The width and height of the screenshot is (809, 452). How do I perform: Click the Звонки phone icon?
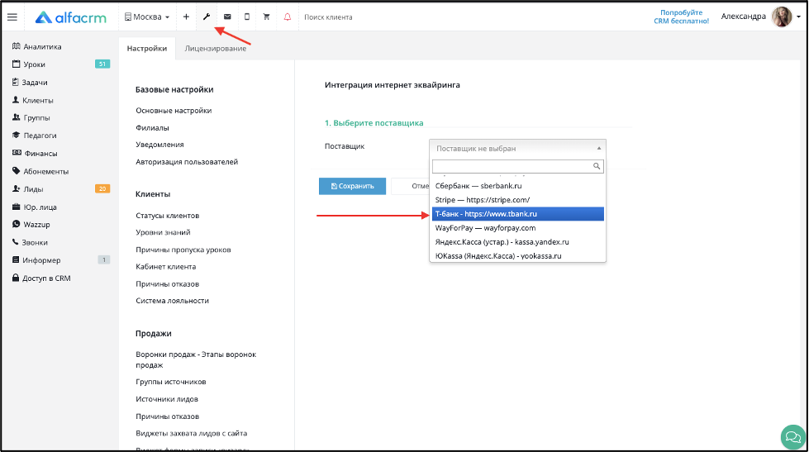[x=16, y=241]
